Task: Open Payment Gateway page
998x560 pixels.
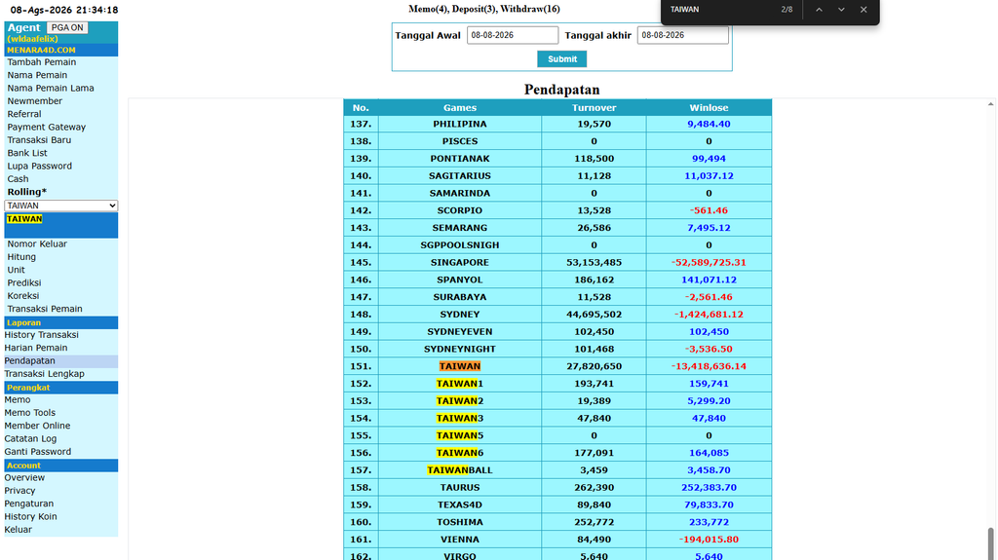Action: coord(46,128)
